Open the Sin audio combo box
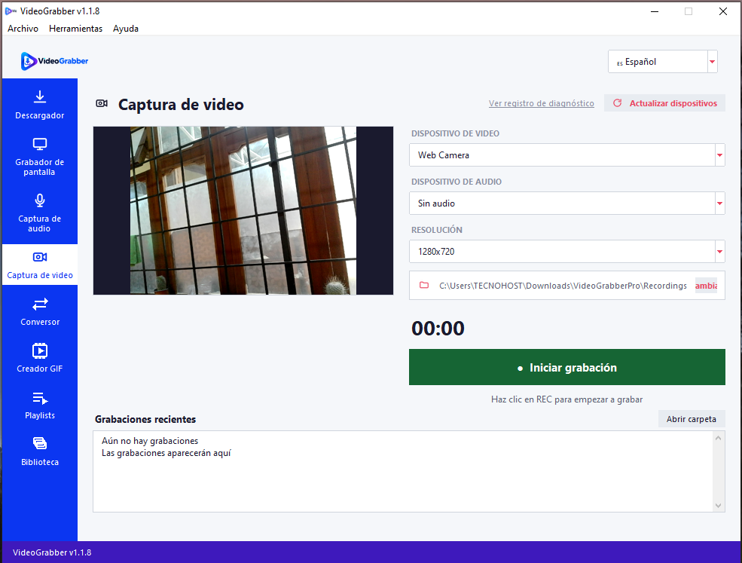742x563 pixels. [567, 203]
